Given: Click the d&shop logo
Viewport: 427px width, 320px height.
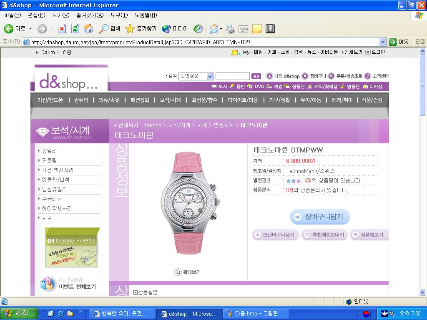Looking at the screenshot, I should [68, 82].
